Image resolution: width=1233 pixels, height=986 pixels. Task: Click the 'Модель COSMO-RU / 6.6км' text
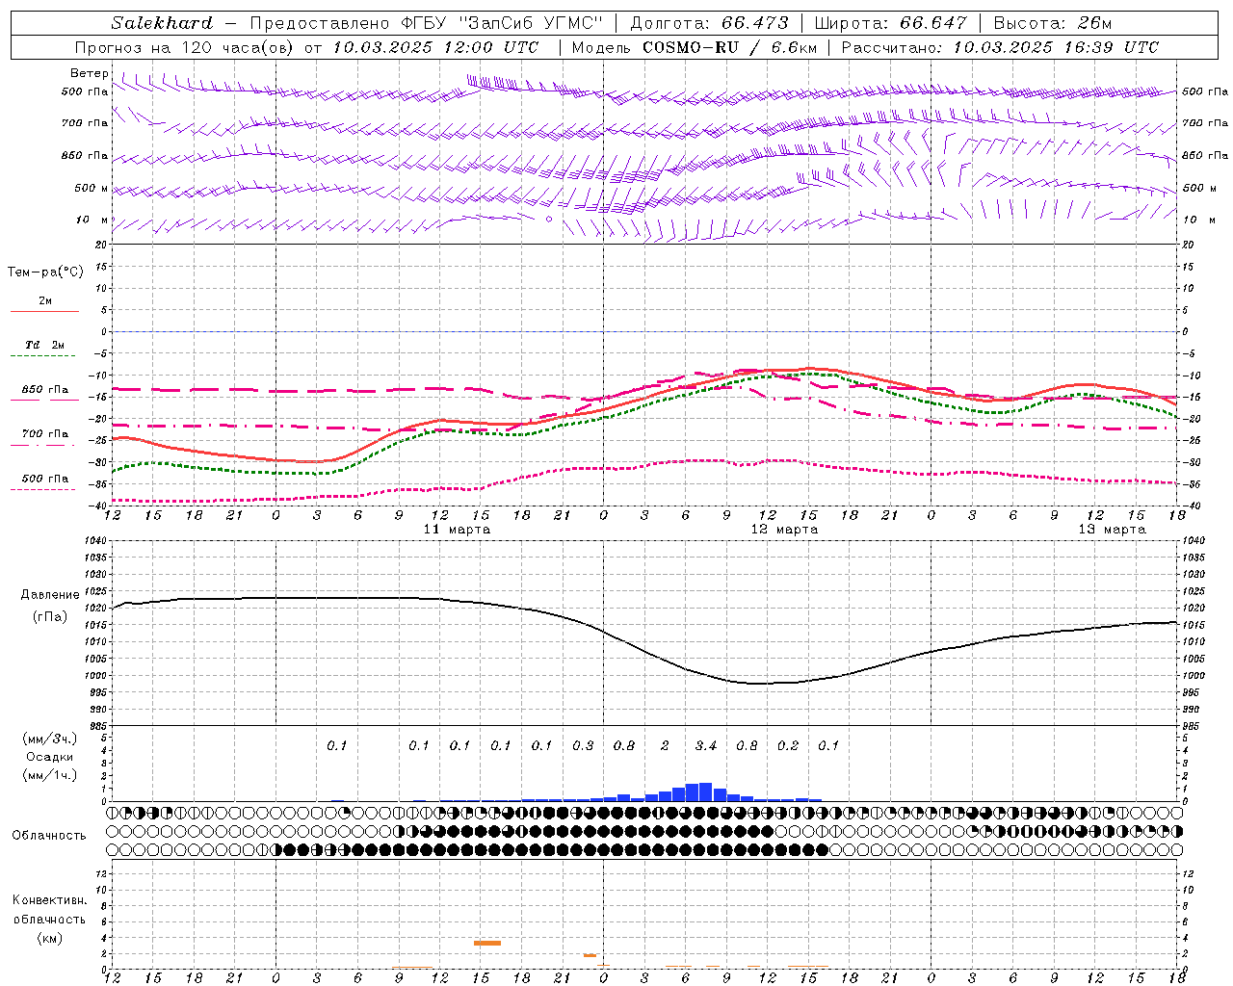tap(695, 47)
